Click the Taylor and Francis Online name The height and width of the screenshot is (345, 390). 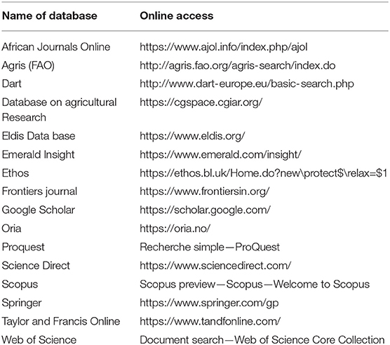click(x=61, y=321)
